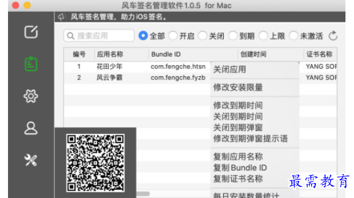Choose 关闭应用 from context menu
This screenshot has width=354, height=198.
pyautogui.click(x=230, y=69)
